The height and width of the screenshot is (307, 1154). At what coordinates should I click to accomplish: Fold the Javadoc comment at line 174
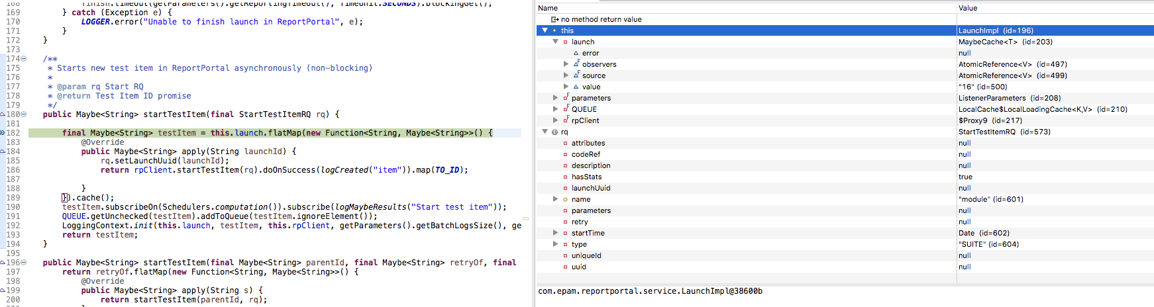(x=24, y=58)
